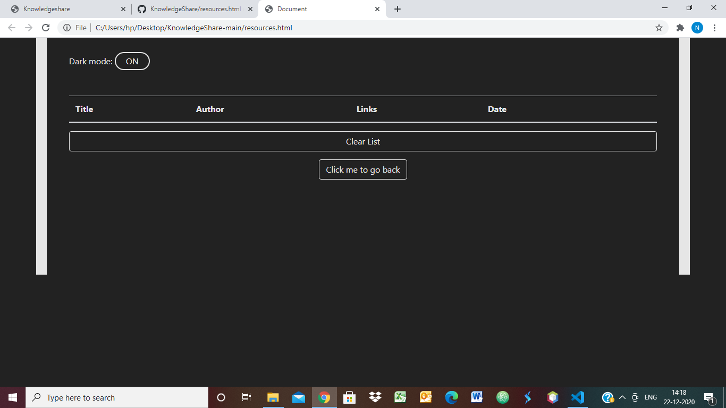The image size is (726, 408).
Task: Bookmark this page using the star icon
Action: coord(659,27)
